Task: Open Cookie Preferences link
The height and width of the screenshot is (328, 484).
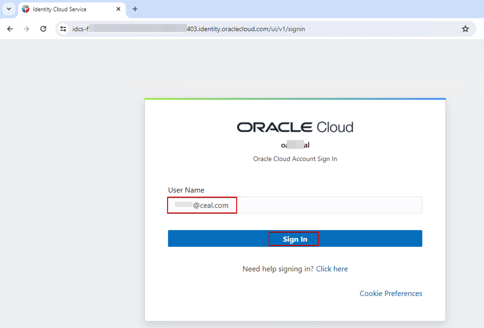Action: (x=391, y=293)
